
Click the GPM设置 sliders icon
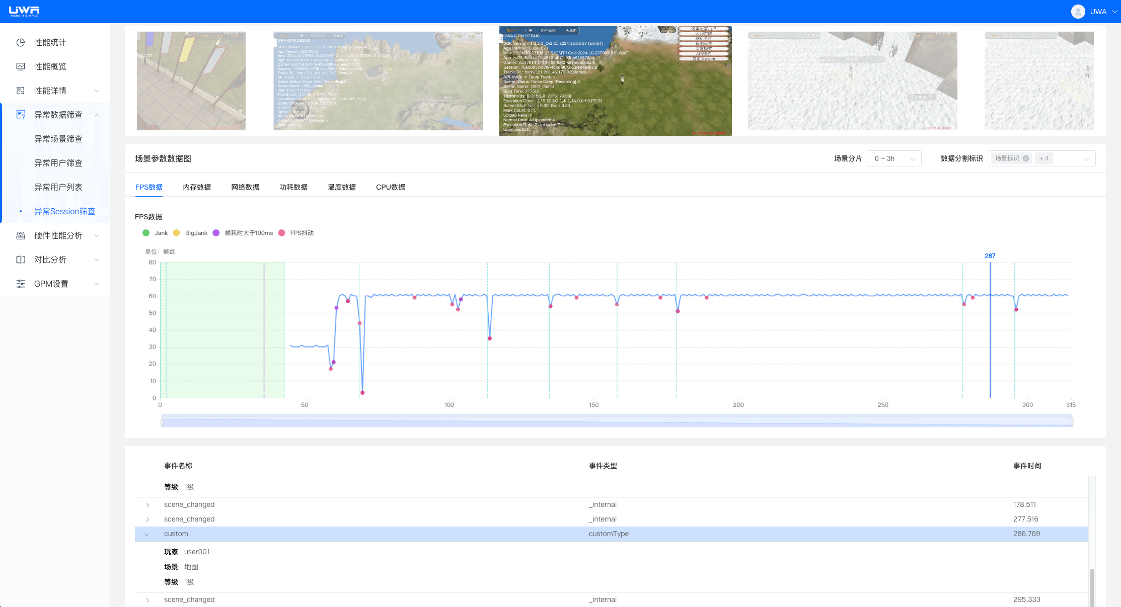(x=21, y=284)
